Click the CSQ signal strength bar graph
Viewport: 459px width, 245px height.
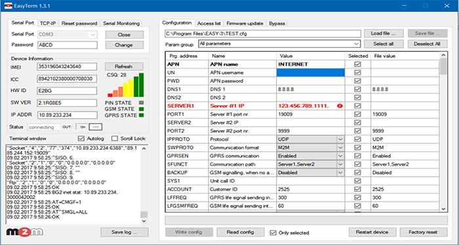pyautogui.click(x=126, y=85)
